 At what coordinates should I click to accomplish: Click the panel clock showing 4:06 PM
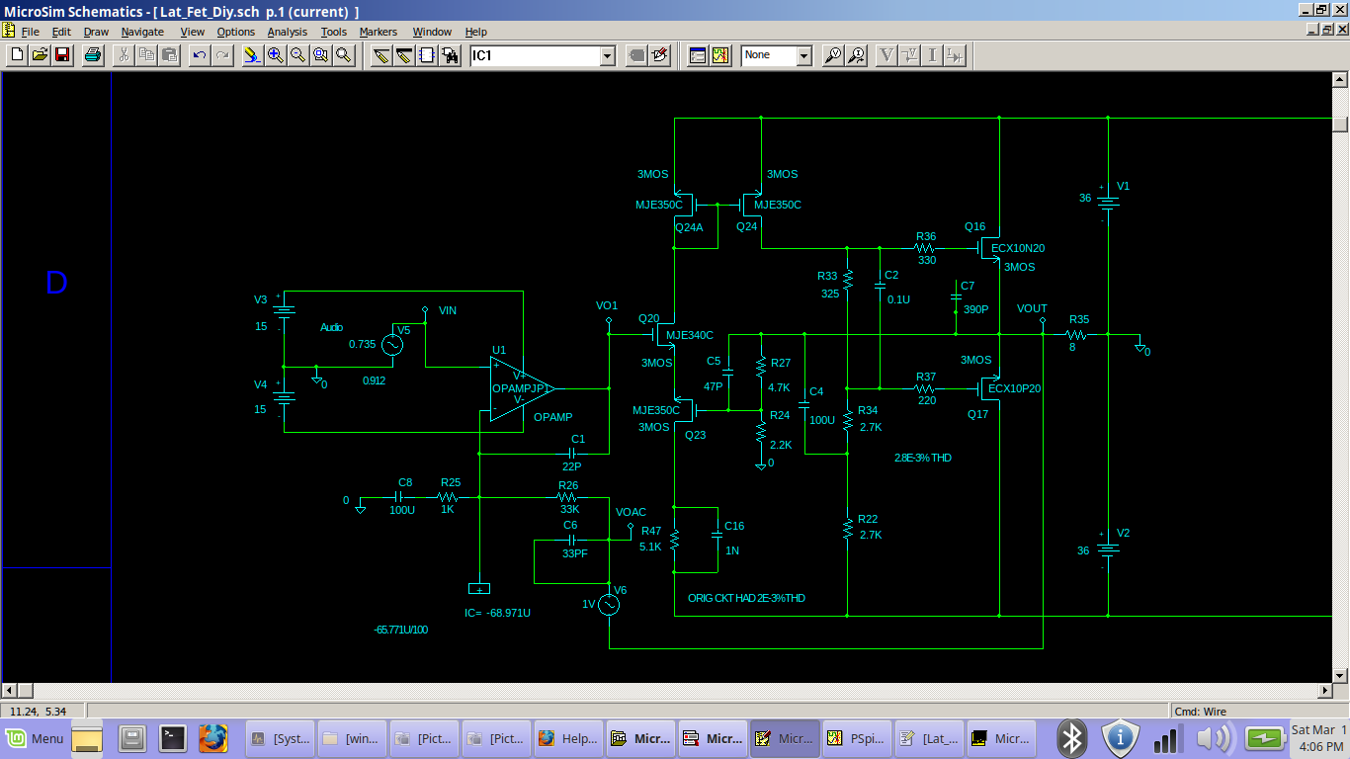(1319, 738)
